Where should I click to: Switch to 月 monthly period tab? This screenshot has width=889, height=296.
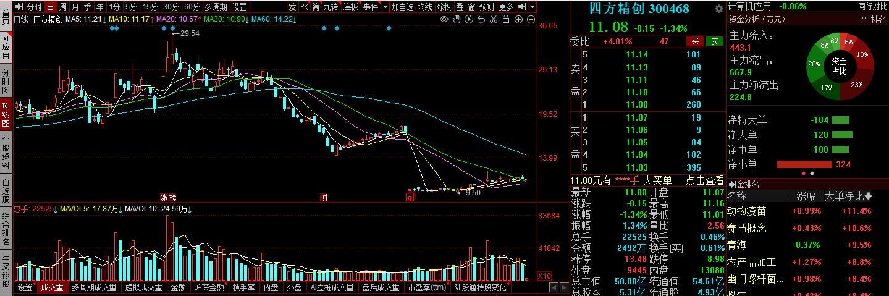[x=75, y=7]
